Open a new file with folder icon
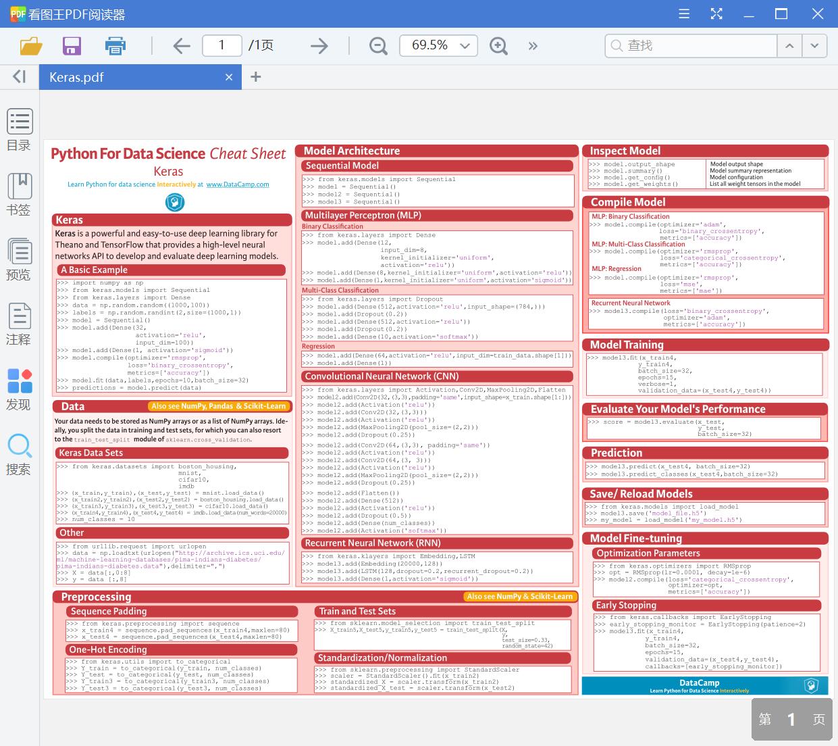838x746 pixels. pyautogui.click(x=32, y=45)
